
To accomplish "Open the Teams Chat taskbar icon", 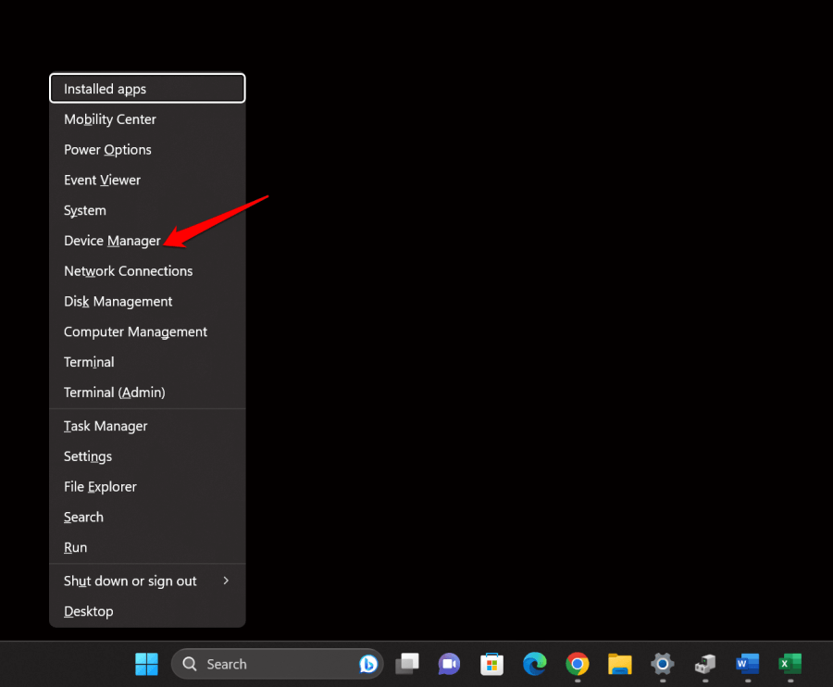I will tap(449, 664).
